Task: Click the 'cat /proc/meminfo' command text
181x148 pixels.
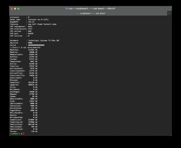Action: click(32, 47)
